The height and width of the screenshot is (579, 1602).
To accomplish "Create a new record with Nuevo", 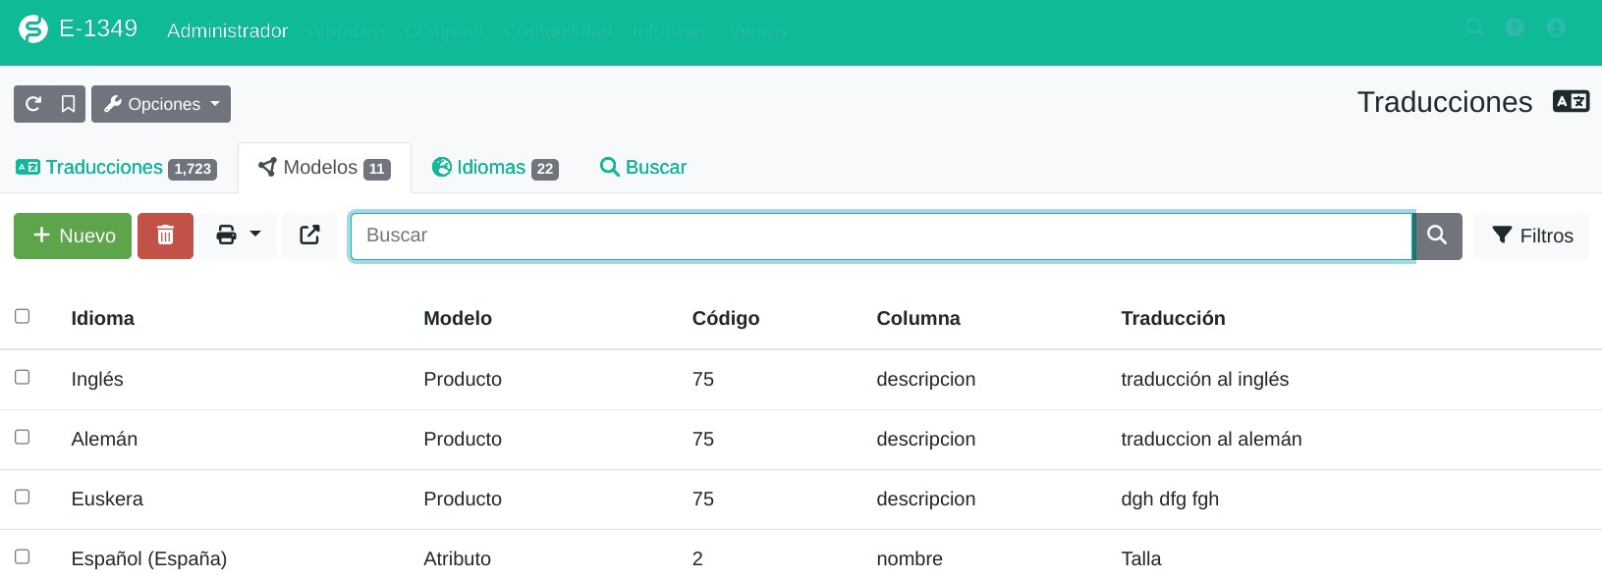I will point(73,236).
